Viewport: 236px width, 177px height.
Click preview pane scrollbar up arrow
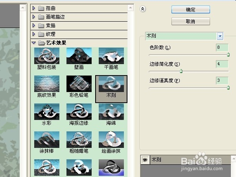(x=22, y=8)
